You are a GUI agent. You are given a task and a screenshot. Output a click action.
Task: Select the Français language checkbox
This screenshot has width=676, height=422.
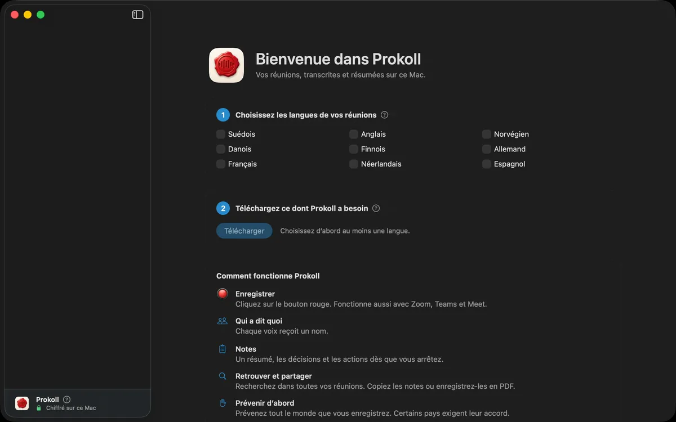(221, 164)
